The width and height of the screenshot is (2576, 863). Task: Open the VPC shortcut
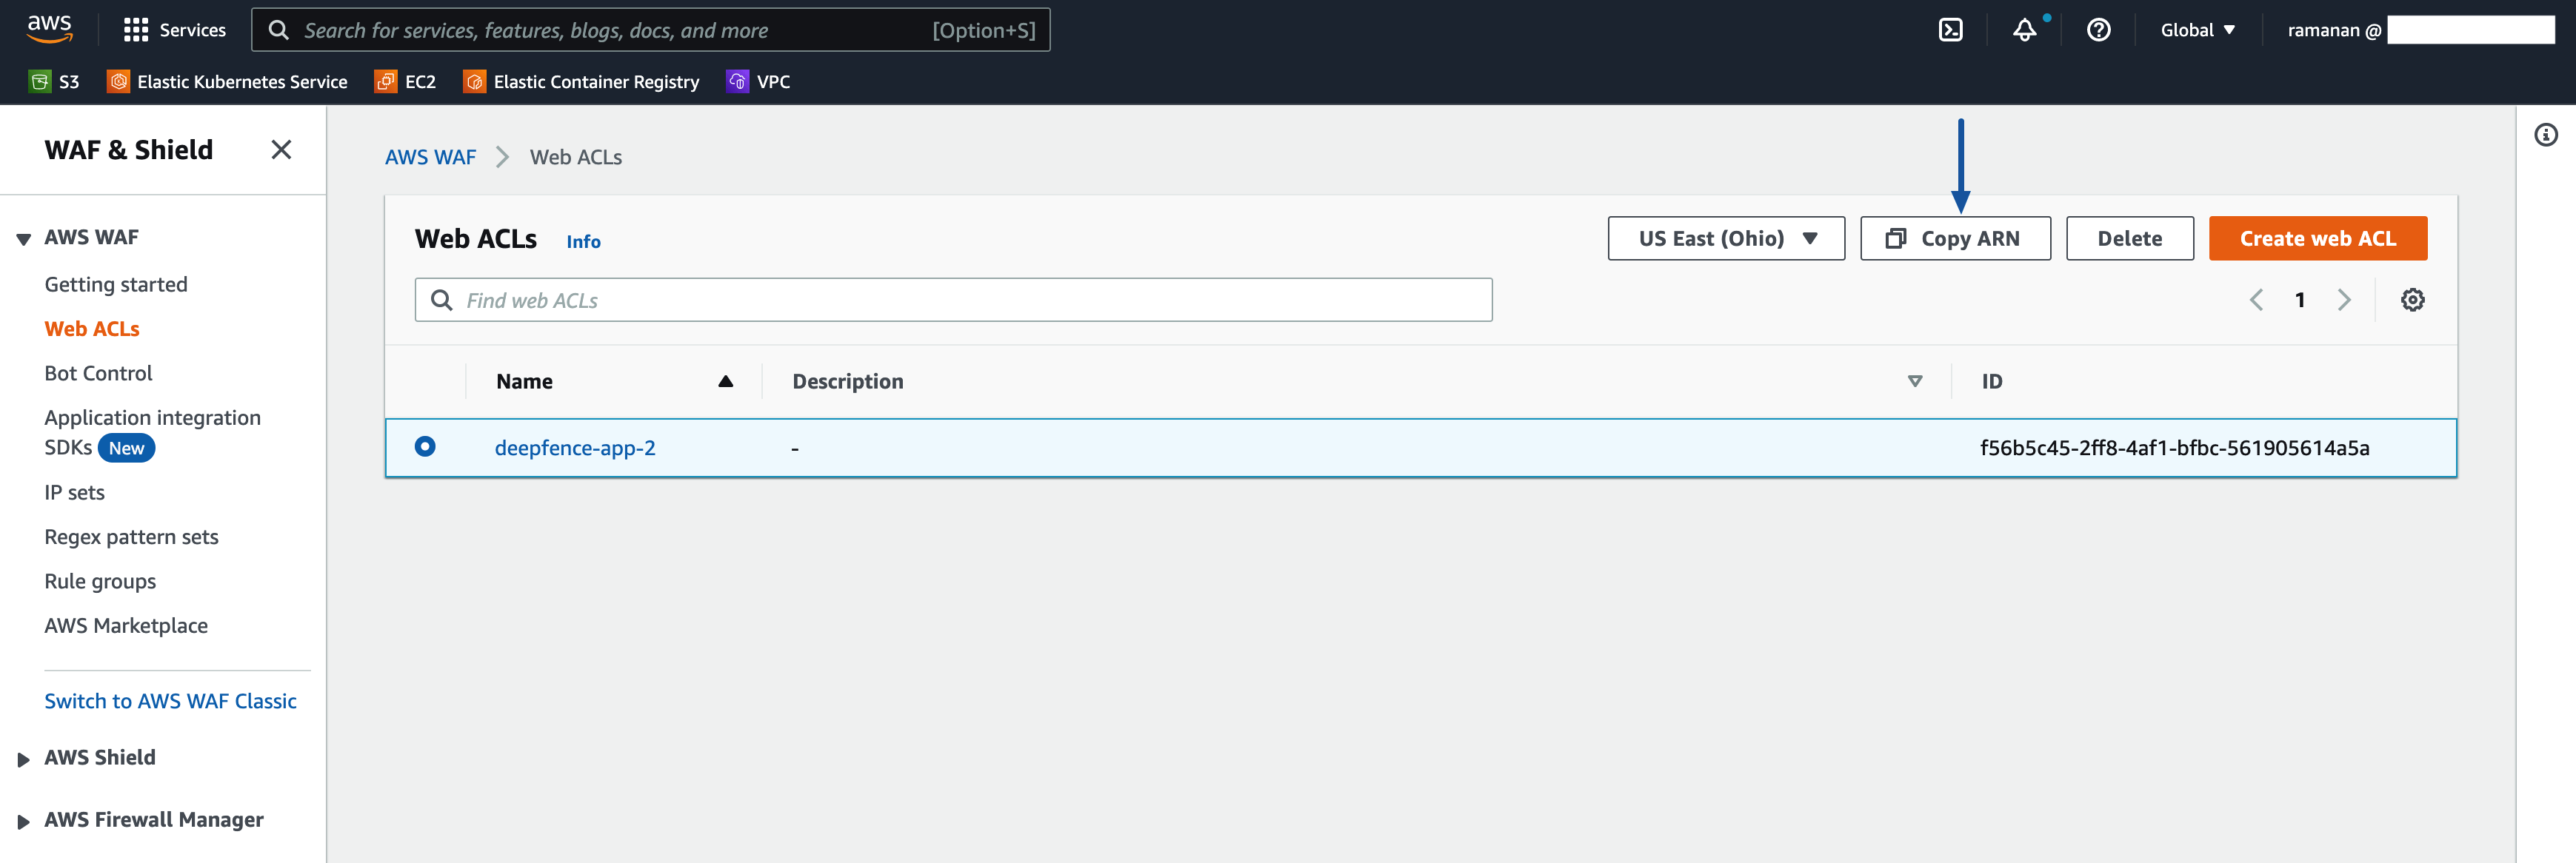click(x=758, y=82)
